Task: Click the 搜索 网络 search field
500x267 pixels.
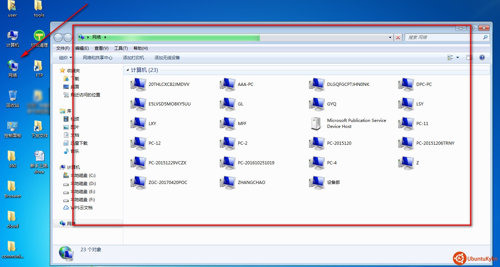Action: coord(443,37)
